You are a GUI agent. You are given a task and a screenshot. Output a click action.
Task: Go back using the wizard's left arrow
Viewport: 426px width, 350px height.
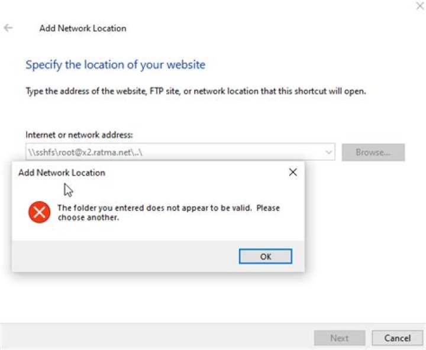[x=8, y=28]
